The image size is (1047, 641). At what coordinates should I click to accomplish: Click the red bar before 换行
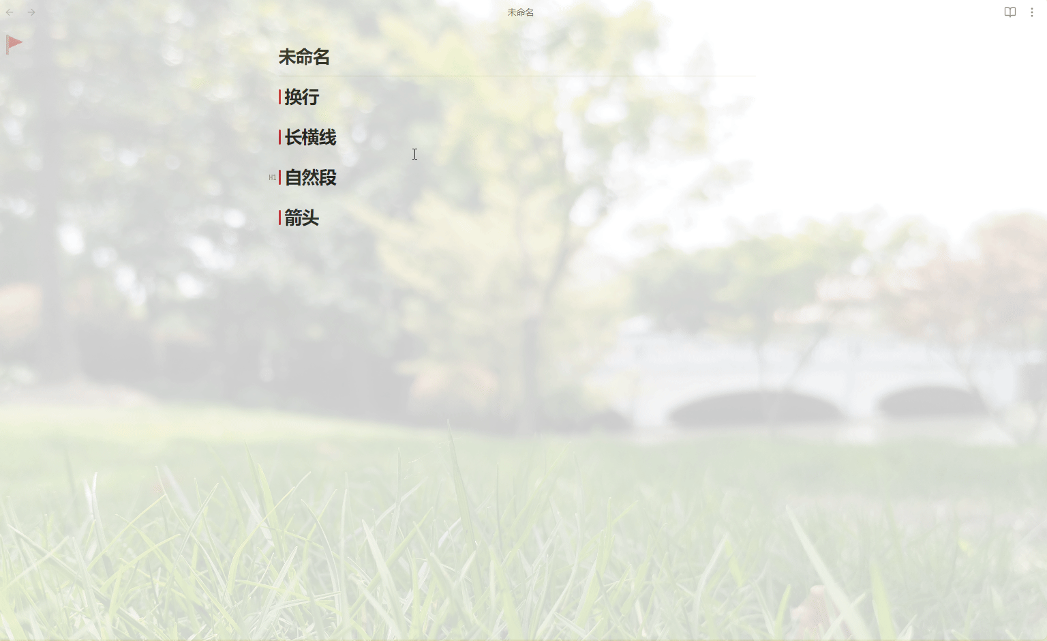279,97
